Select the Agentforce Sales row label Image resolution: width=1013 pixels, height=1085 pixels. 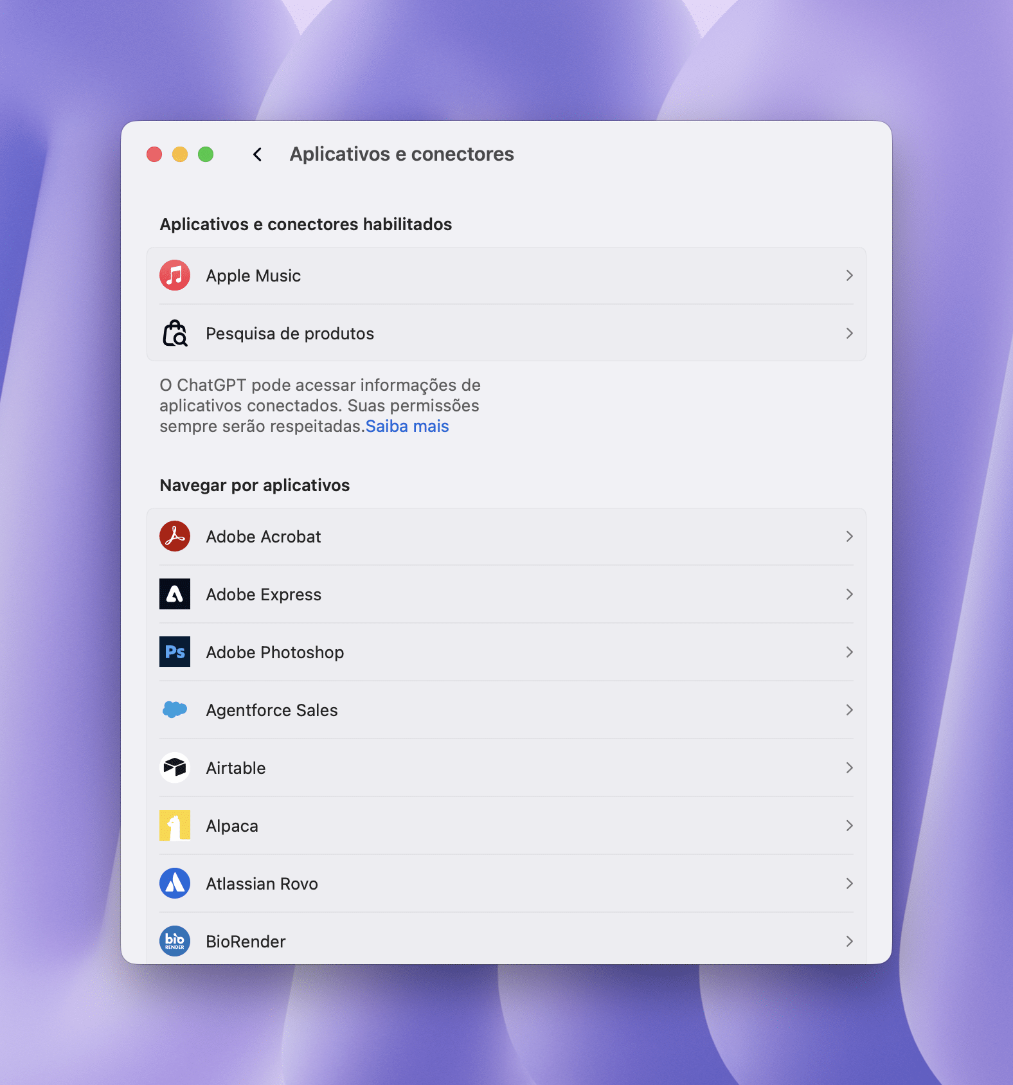pyautogui.click(x=271, y=710)
